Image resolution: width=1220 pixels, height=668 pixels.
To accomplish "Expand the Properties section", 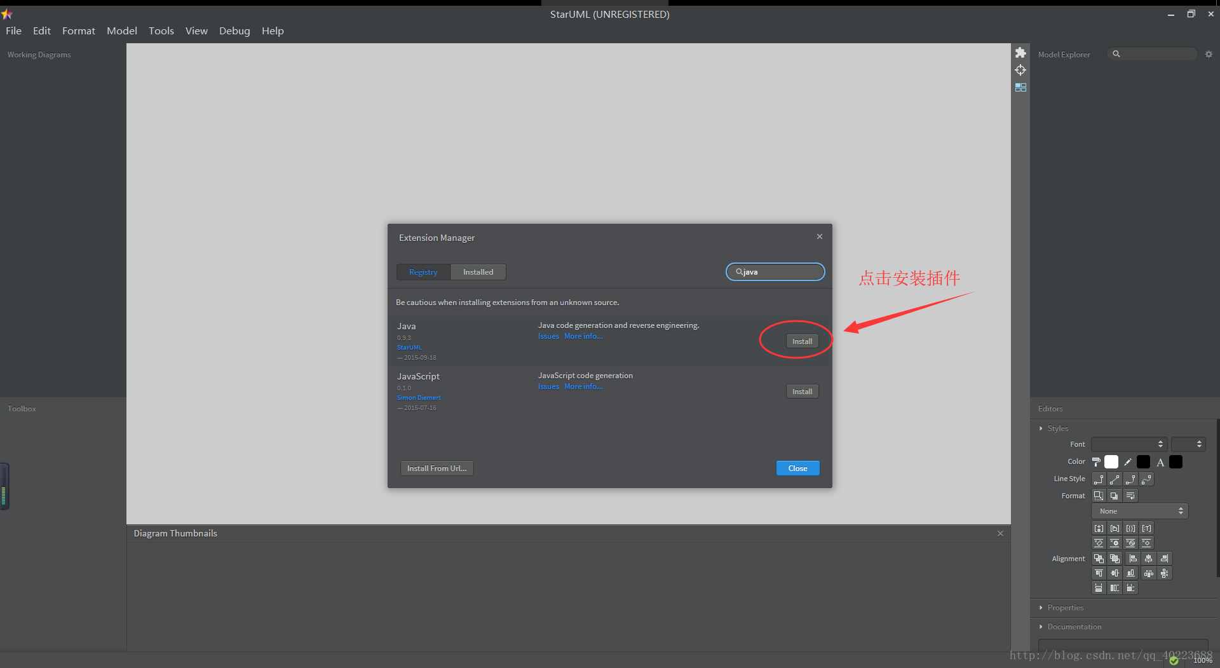I will pyautogui.click(x=1061, y=608).
